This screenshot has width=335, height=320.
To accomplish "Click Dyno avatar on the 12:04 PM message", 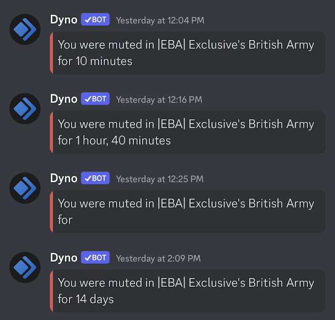I will click(x=25, y=29).
